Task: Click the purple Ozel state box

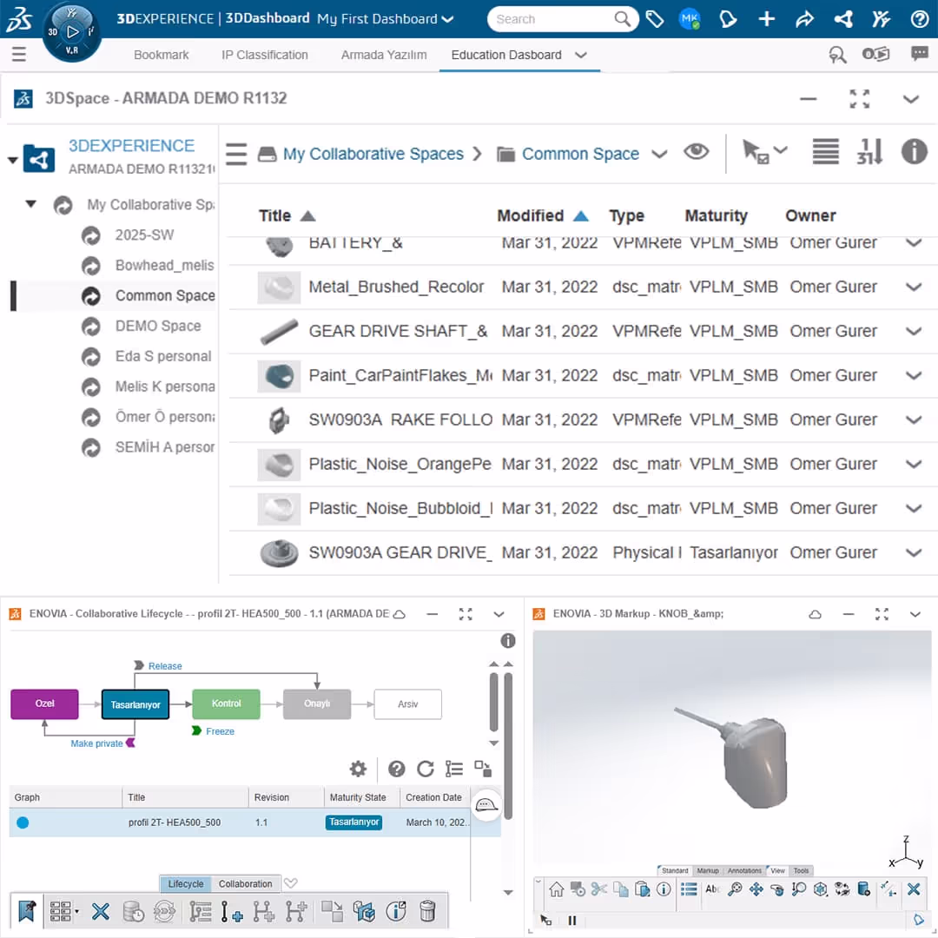Action: 44,704
